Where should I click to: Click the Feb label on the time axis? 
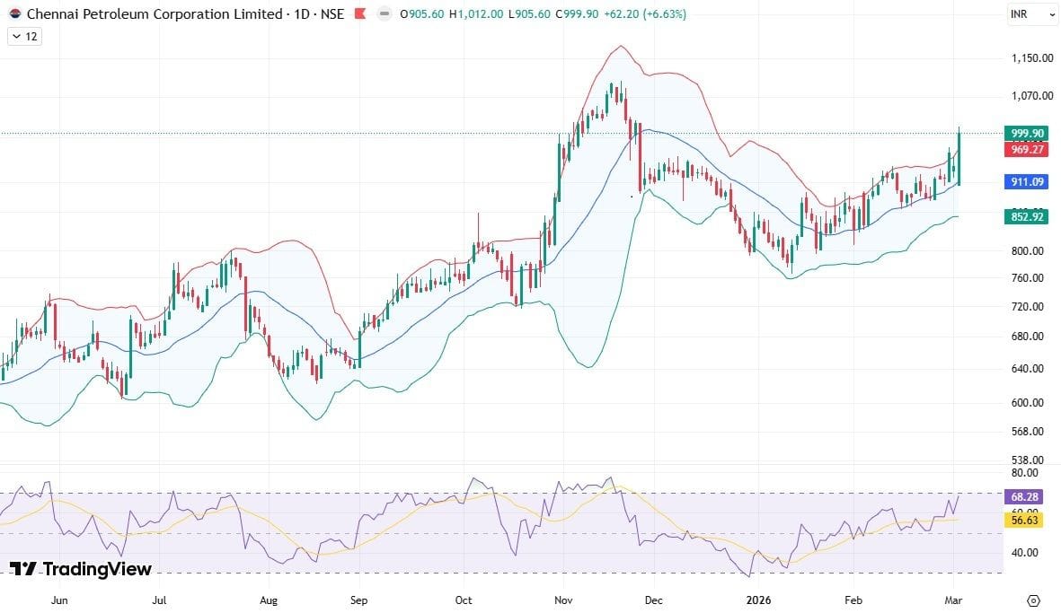point(853,600)
